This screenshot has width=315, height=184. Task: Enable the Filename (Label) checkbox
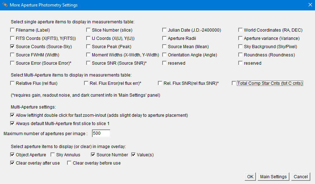click(13, 30)
